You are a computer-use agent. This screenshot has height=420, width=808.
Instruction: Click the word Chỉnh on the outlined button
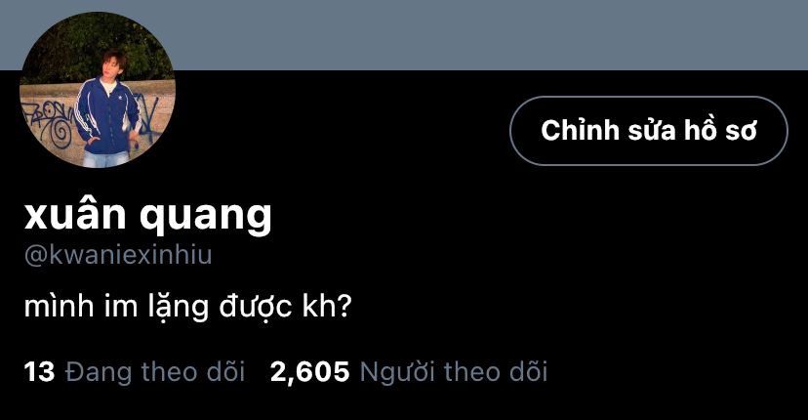point(580,131)
